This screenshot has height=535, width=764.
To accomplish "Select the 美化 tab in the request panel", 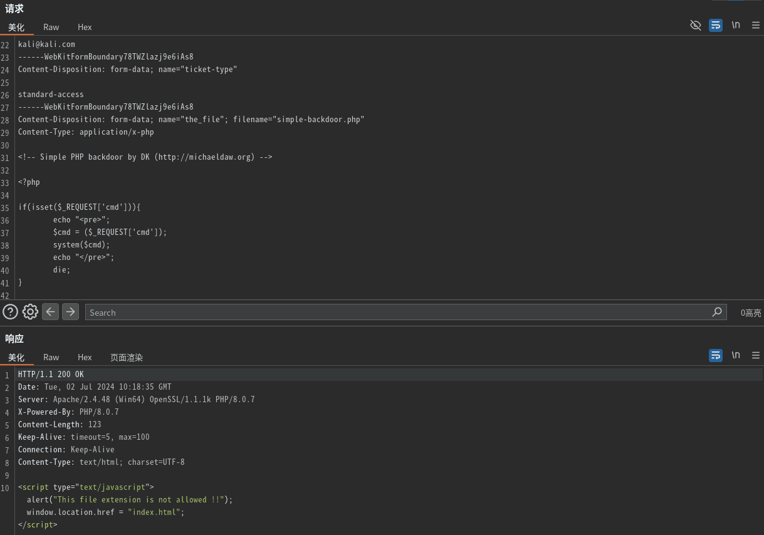I will [16, 27].
